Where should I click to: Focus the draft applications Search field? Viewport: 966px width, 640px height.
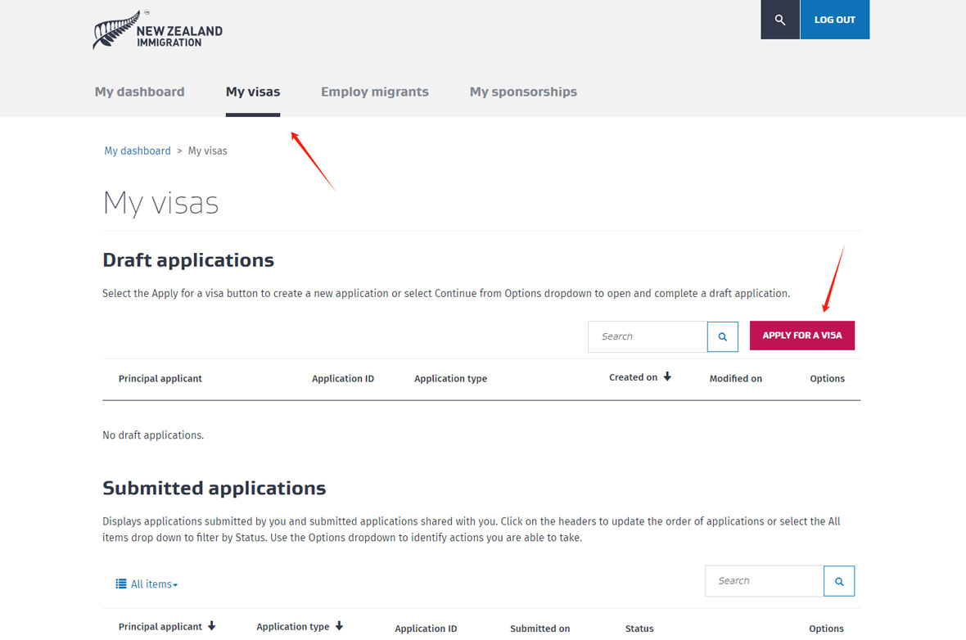click(647, 336)
